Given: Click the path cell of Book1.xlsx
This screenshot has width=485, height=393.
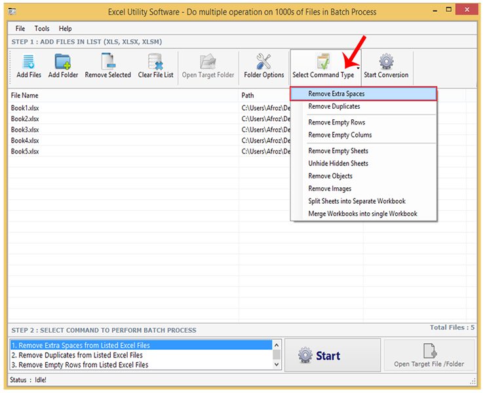Looking at the screenshot, I should pos(265,108).
